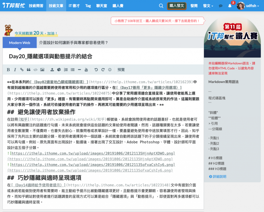Click the udfish profile avatar
Viewport: 264px width, 212px height.
[x=241, y=6]
